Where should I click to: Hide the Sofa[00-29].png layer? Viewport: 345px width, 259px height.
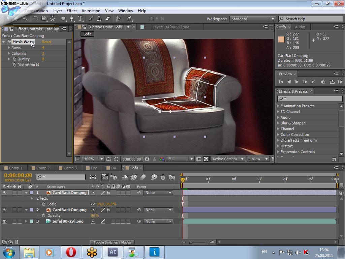tap(4, 221)
